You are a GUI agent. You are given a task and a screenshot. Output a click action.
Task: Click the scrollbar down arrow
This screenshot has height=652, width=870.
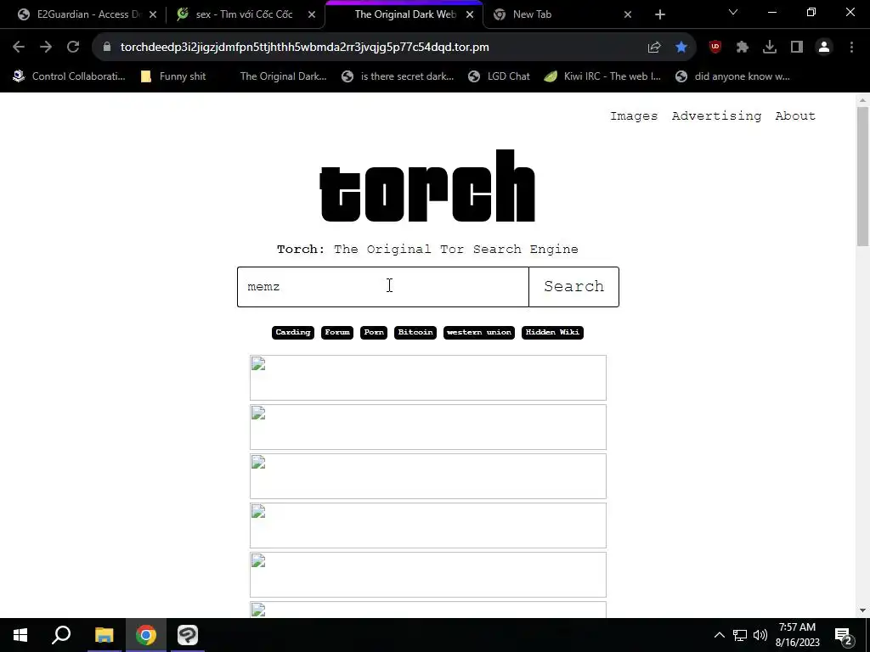(862, 610)
